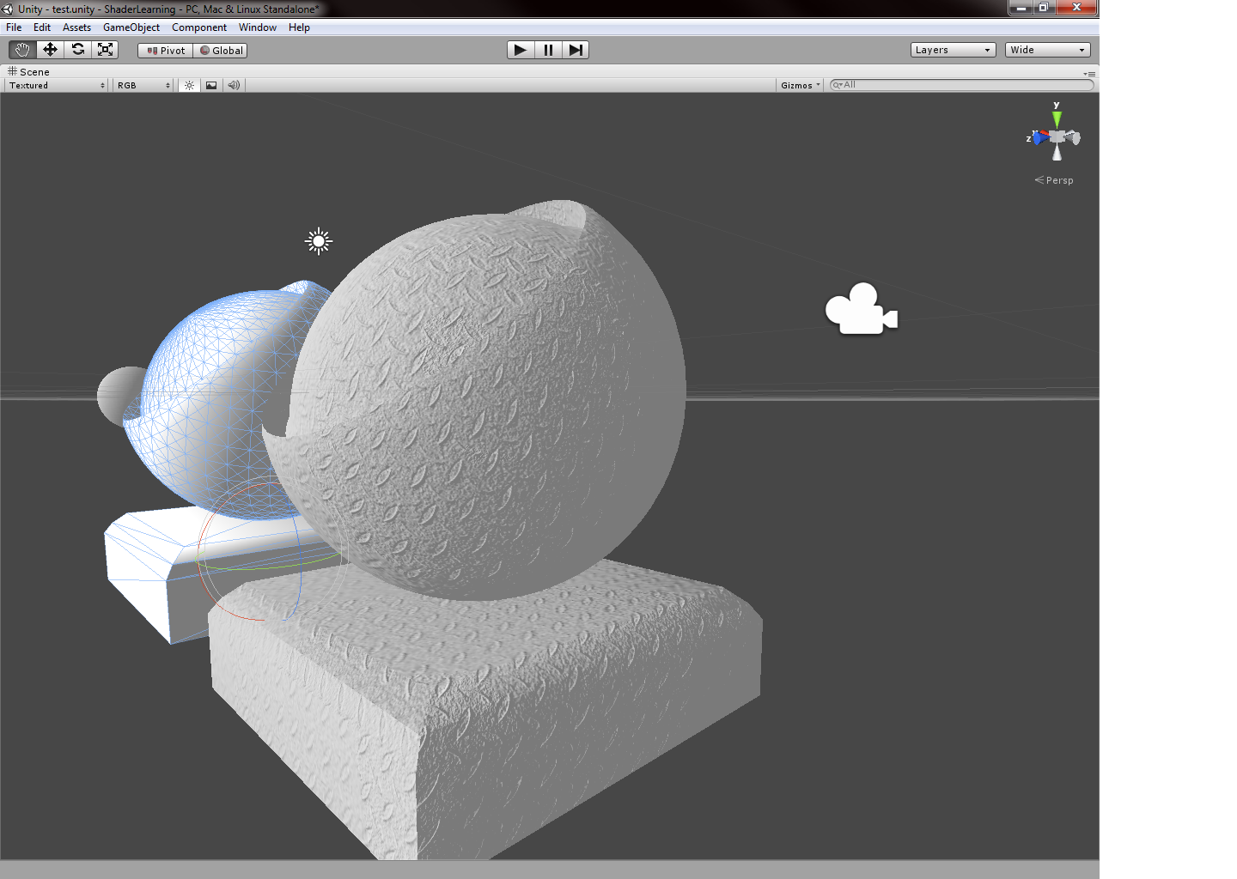Open the Gizmos dropdown
The width and height of the screenshot is (1237, 879).
coord(801,85)
